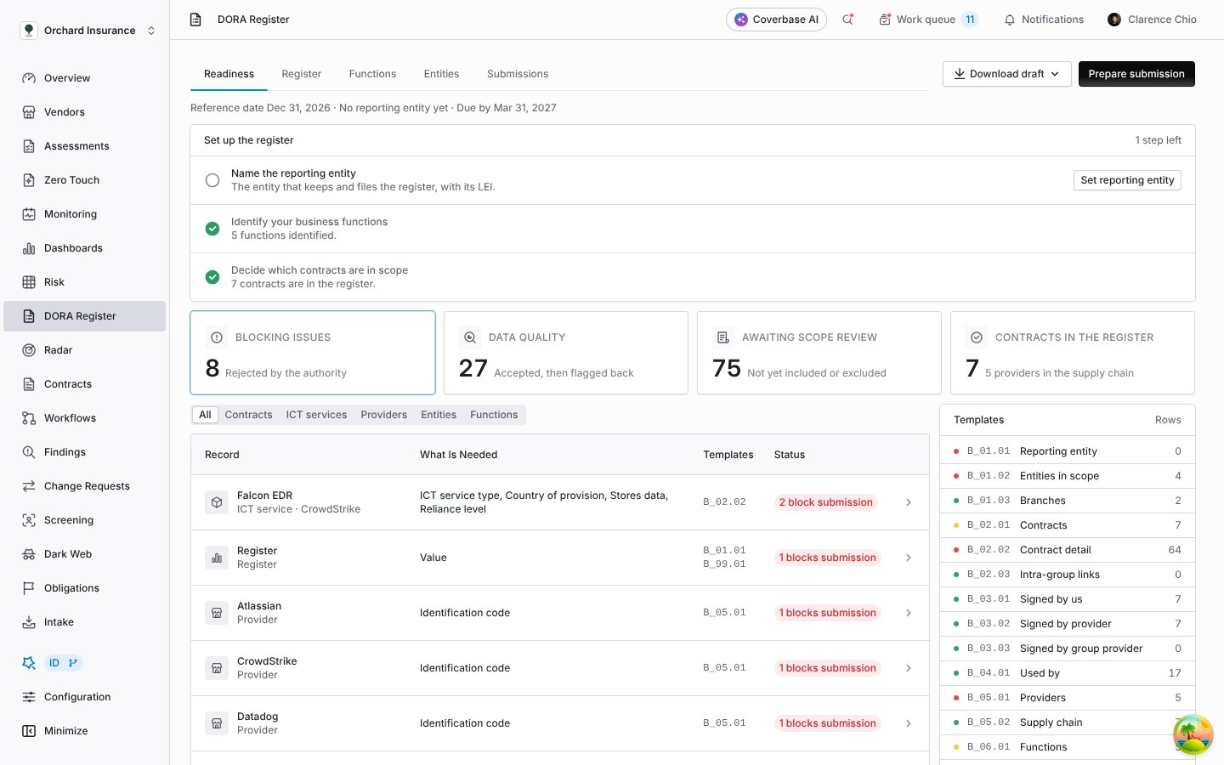This screenshot has height=765, width=1224.
Task: Select the unchecked Name the reporting entity circle
Action: 212,180
